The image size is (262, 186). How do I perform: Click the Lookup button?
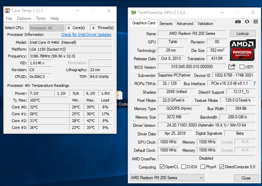click(x=243, y=33)
